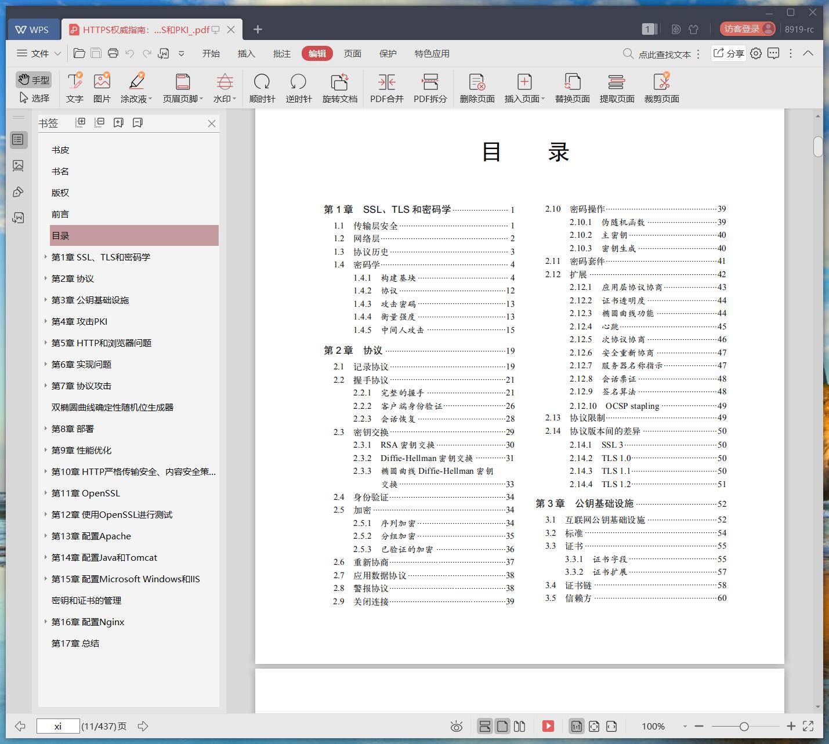Switch to the 页面 tab

click(x=353, y=53)
